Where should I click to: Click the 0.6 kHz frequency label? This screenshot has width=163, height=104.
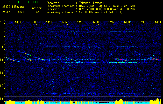tap(2, 99)
